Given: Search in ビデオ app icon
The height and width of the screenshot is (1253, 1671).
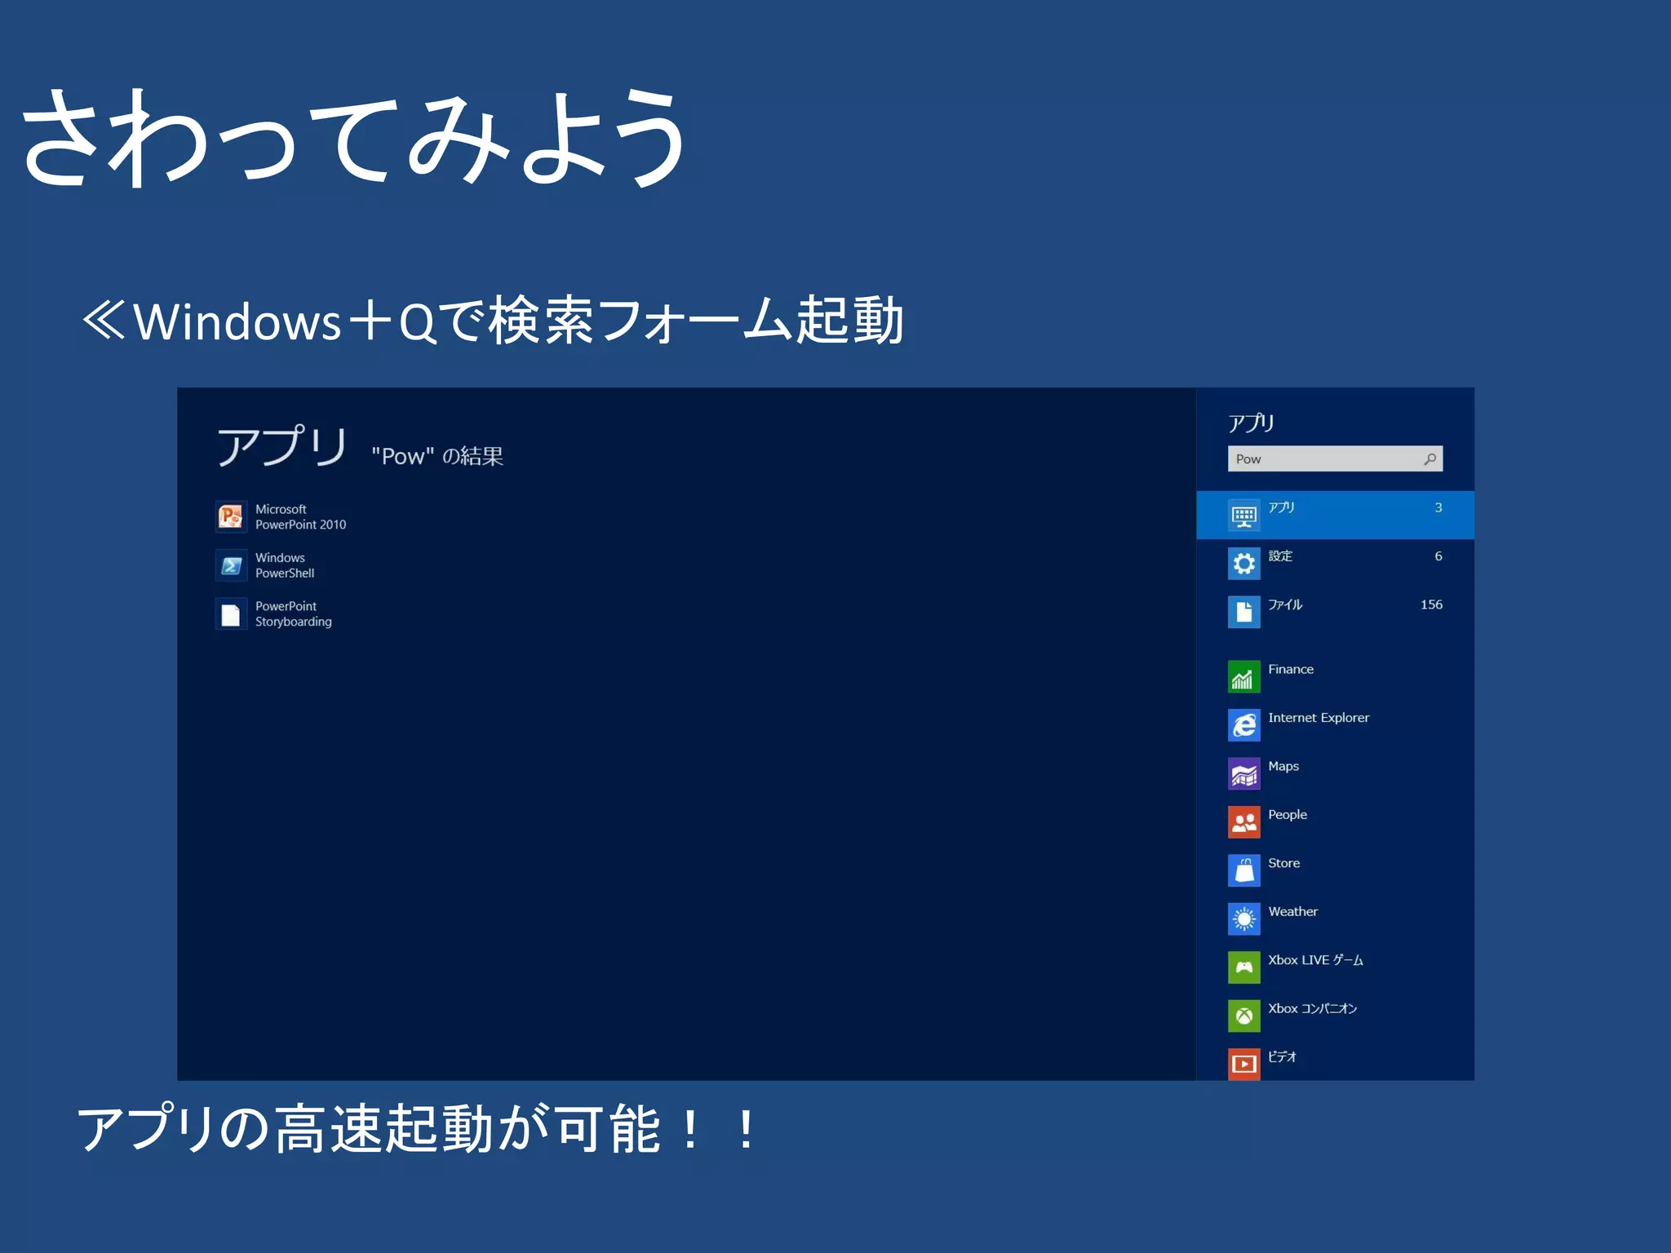Looking at the screenshot, I should (x=1243, y=1064).
